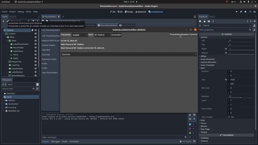Click Pseudolocalization Control button
The width and height of the screenshot is (258, 145).
pyautogui.click(x=183, y=34)
